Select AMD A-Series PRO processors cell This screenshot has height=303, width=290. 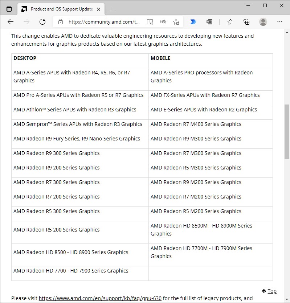(x=211, y=79)
